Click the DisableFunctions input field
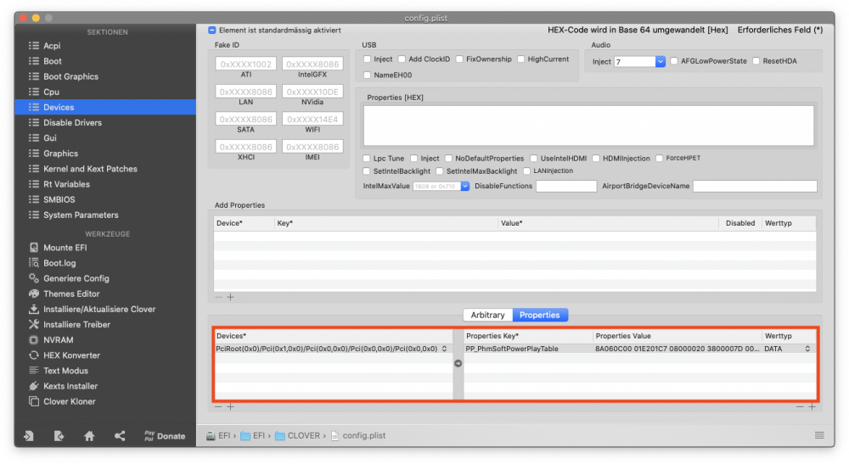849x464 pixels. [565, 186]
